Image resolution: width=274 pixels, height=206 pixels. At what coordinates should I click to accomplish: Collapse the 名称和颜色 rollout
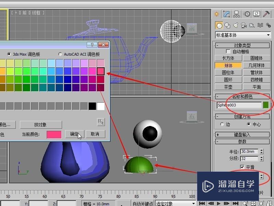242,96
